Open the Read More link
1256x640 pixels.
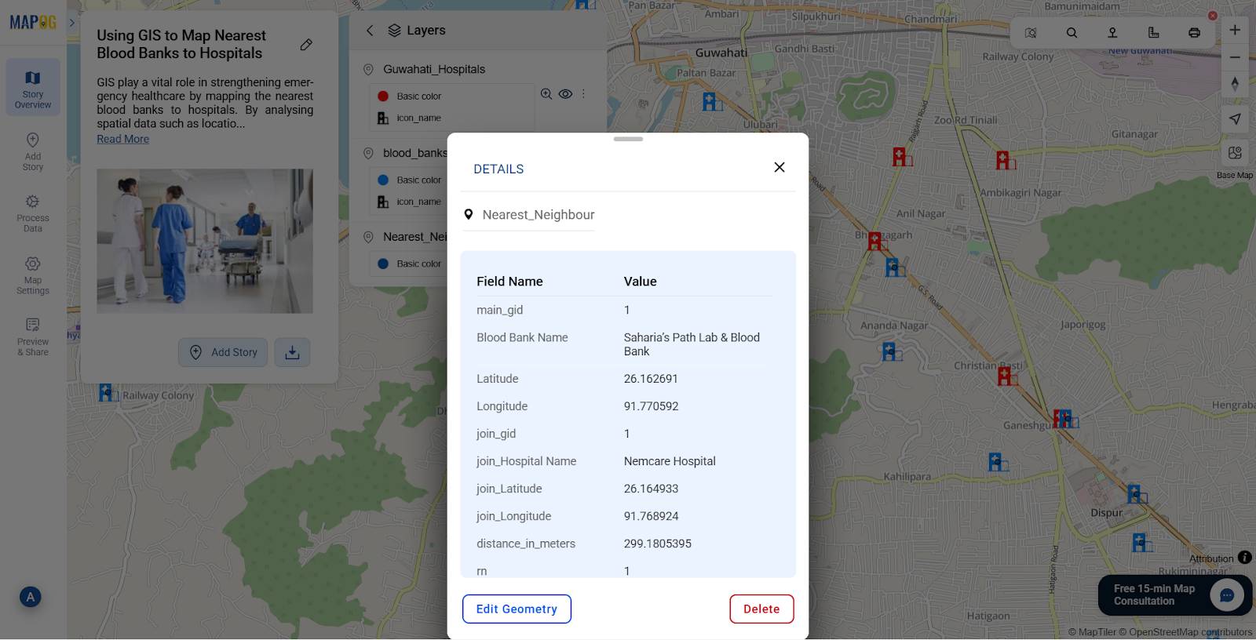pyautogui.click(x=122, y=139)
